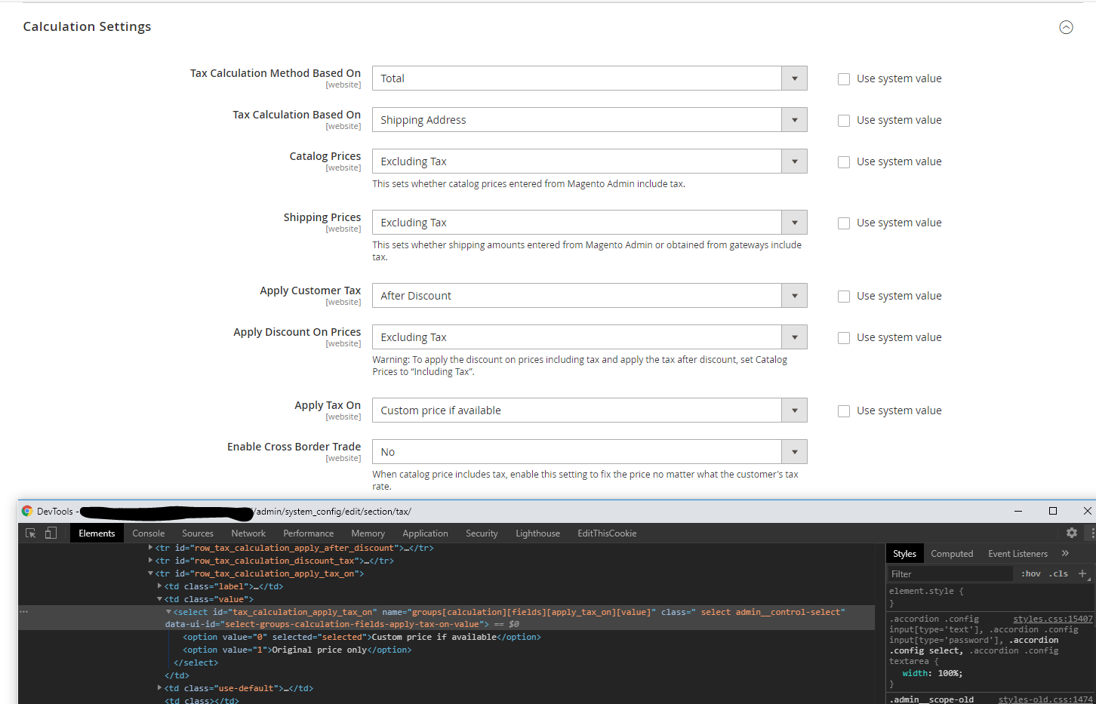Show more Styles pane tabs chevron
The image size is (1096, 704).
[x=1065, y=553]
